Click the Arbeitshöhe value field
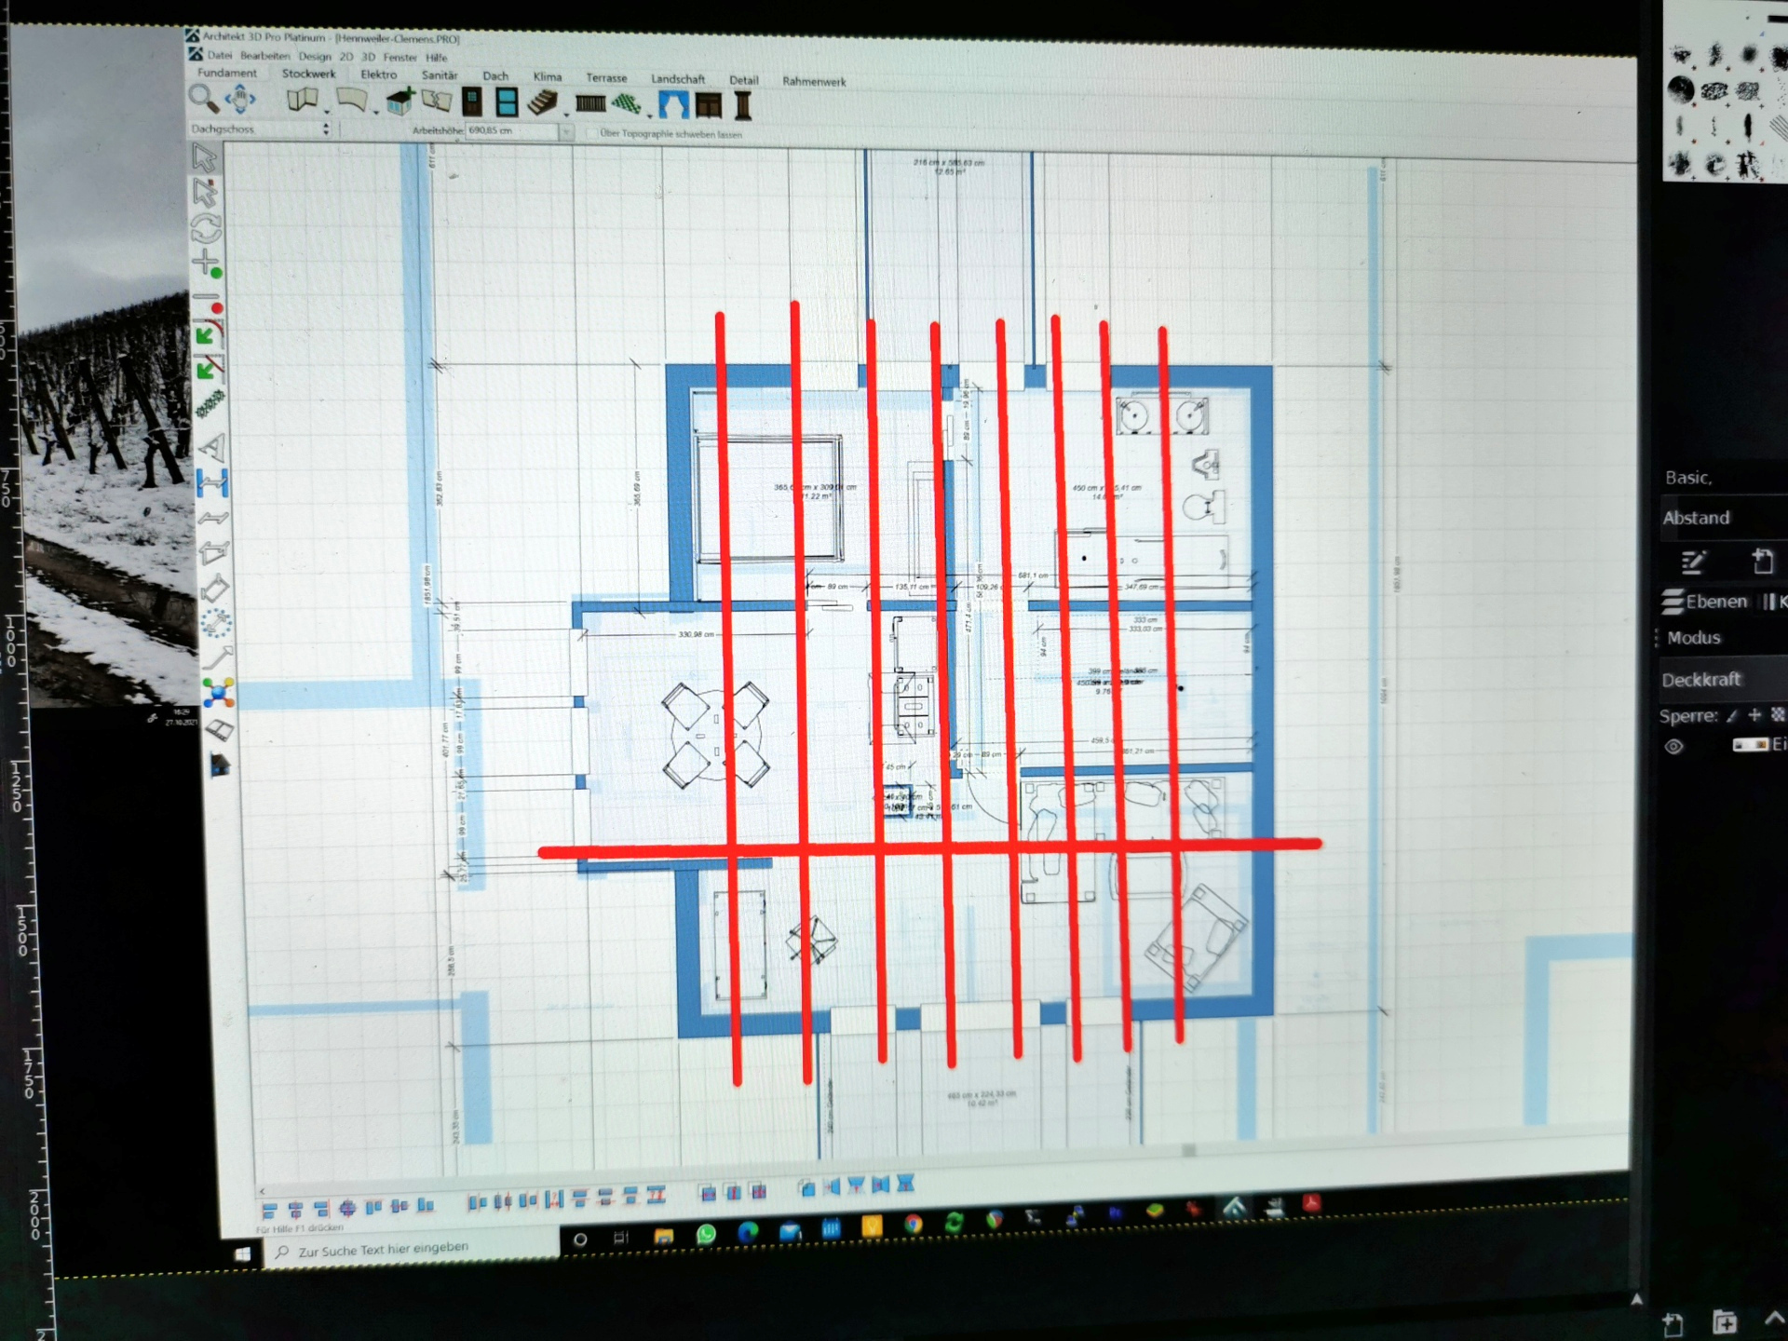This screenshot has width=1788, height=1341. [511, 131]
